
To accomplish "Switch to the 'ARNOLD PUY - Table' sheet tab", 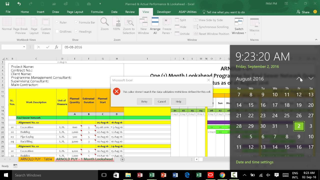I will point(36,159).
